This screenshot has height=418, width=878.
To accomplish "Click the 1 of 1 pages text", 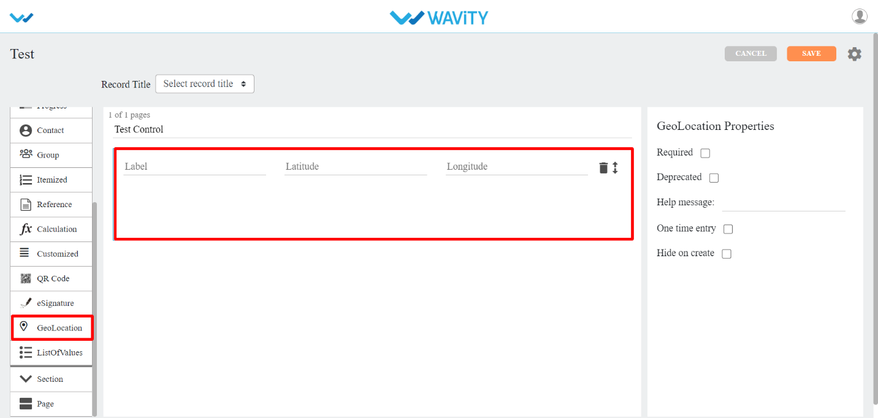I will [x=129, y=115].
